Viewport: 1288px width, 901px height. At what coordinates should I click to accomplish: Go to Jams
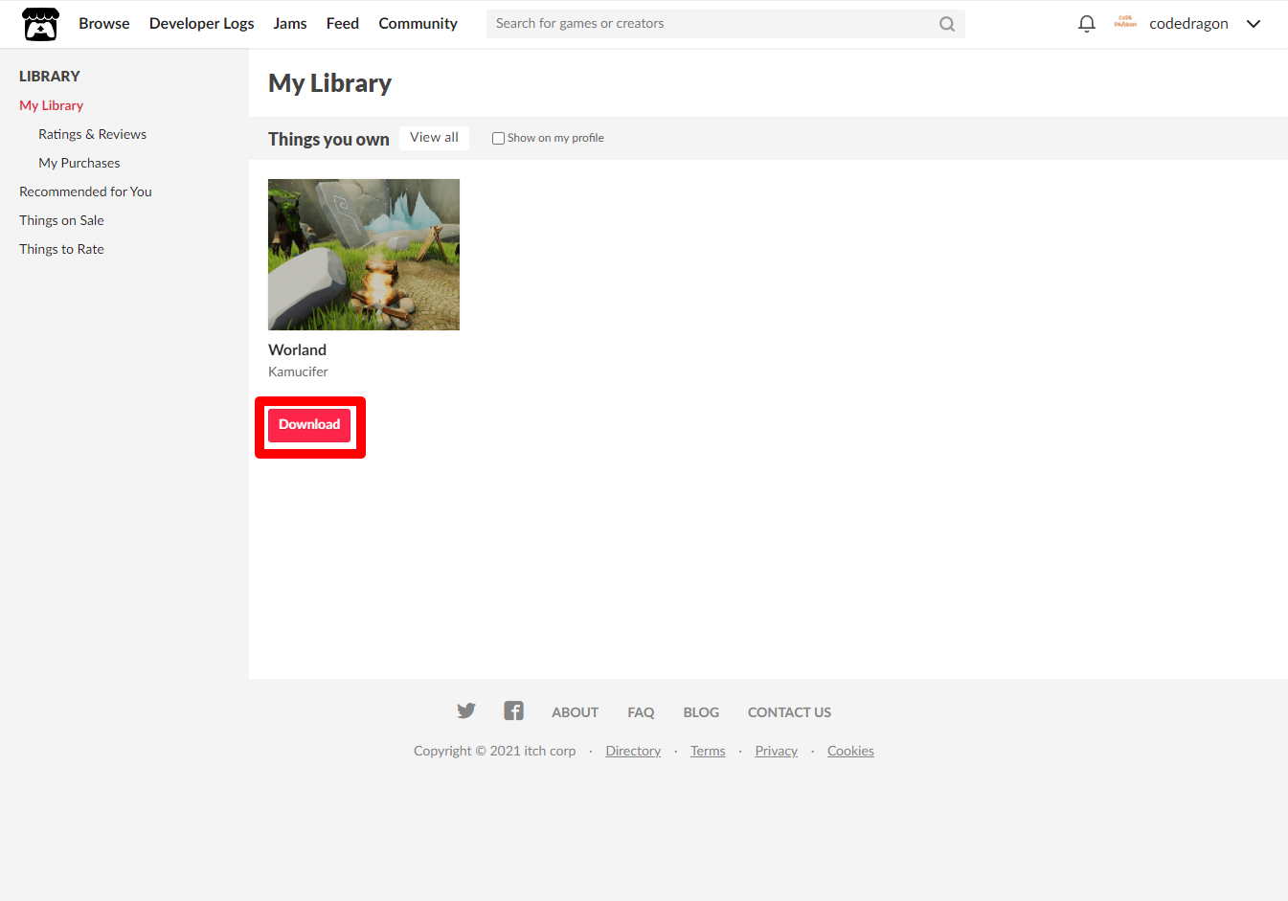(x=290, y=23)
